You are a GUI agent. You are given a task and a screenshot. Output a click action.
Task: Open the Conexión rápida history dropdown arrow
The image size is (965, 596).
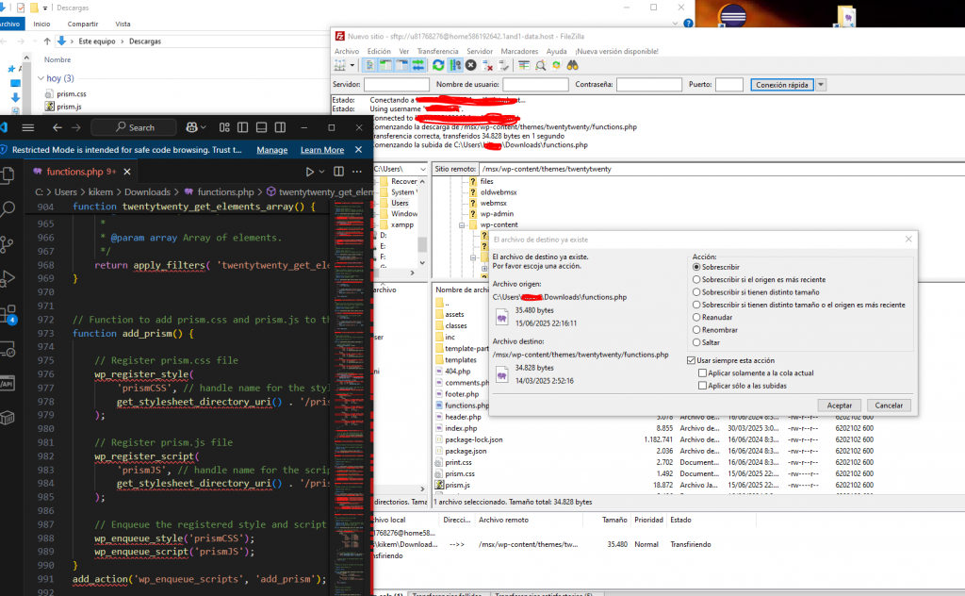tap(820, 85)
